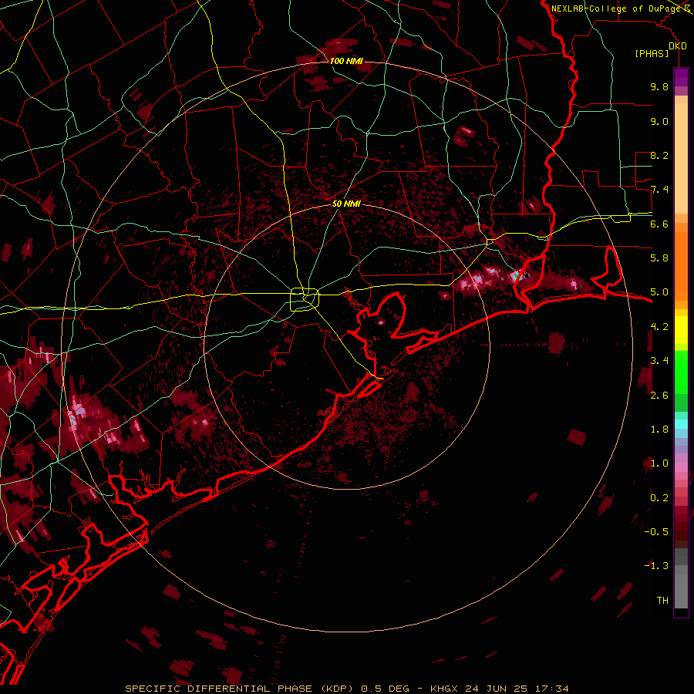Pick the yellow band beside 4.2 on the color bar
The image size is (694, 694).
681,330
